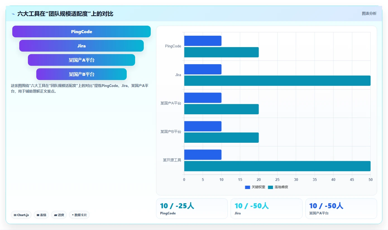Click the teal 10 / -50人 value above Jira
The height and width of the screenshot is (230, 388).
click(x=252, y=206)
